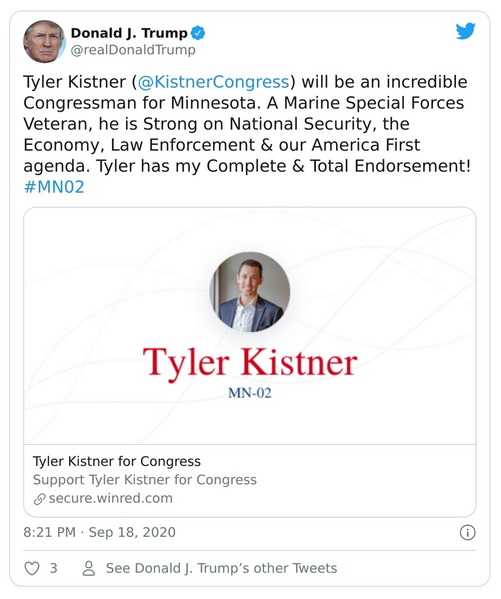Click the person icon near other Tweets
The height and width of the screenshot is (599, 501).
point(89,568)
